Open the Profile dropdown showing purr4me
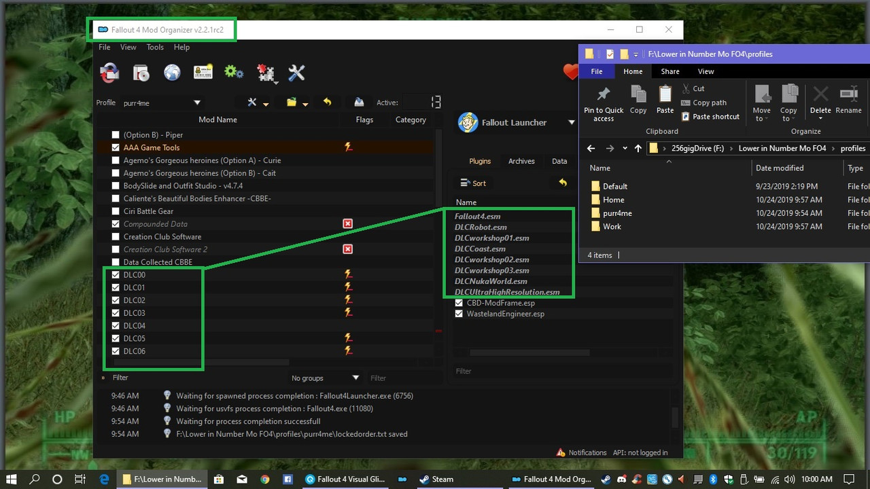Screen dimensions: 870x489 tap(162, 103)
